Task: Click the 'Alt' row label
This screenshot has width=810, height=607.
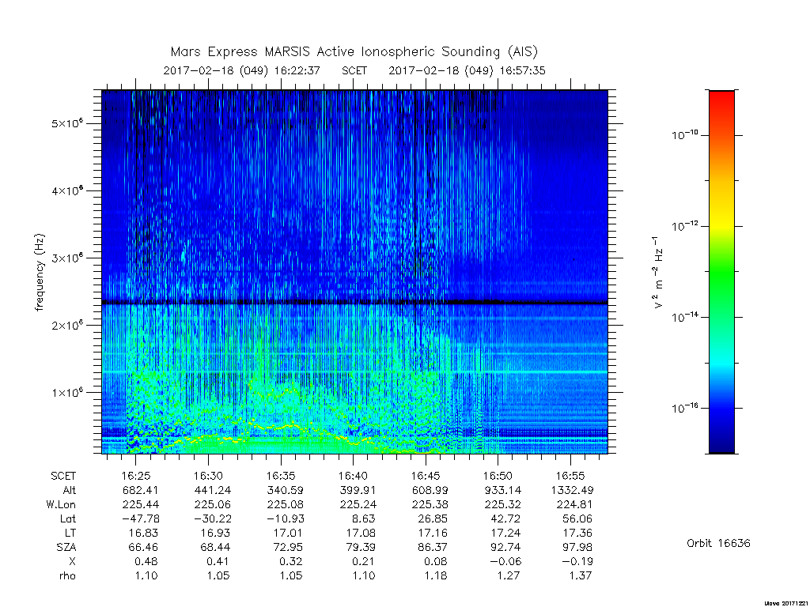Action: pyautogui.click(x=70, y=490)
